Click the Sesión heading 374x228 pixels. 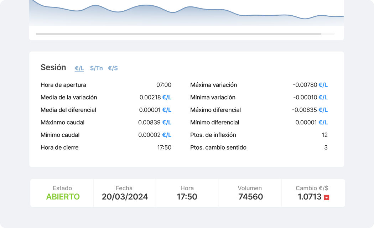pyautogui.click(x=53, y=67)
